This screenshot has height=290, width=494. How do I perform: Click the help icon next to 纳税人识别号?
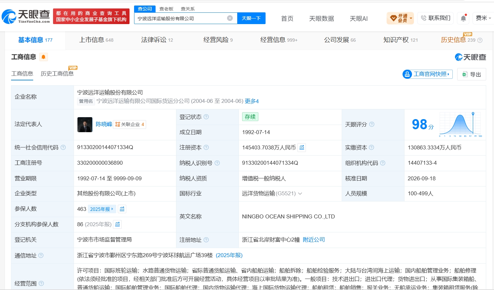click(x=217, y=163)
